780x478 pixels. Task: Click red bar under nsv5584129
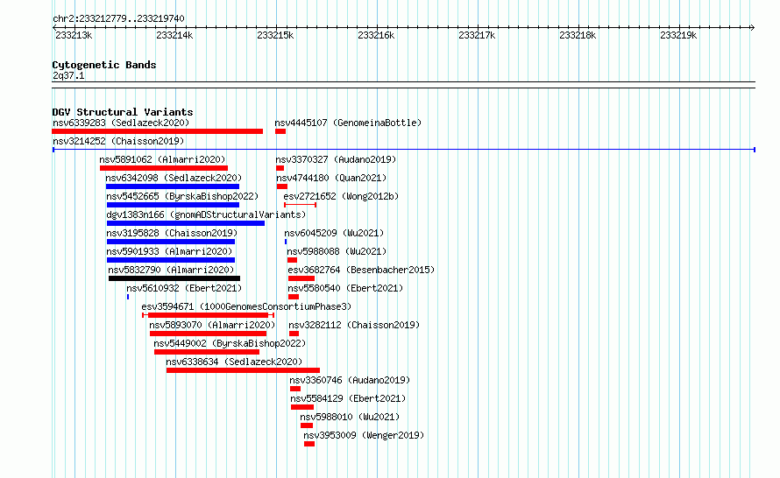[x=302, y=407]
